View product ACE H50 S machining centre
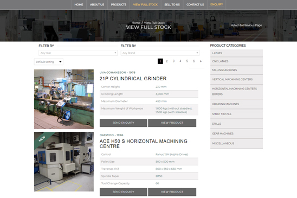Screen dimensions: 297x198 point(172,192)
